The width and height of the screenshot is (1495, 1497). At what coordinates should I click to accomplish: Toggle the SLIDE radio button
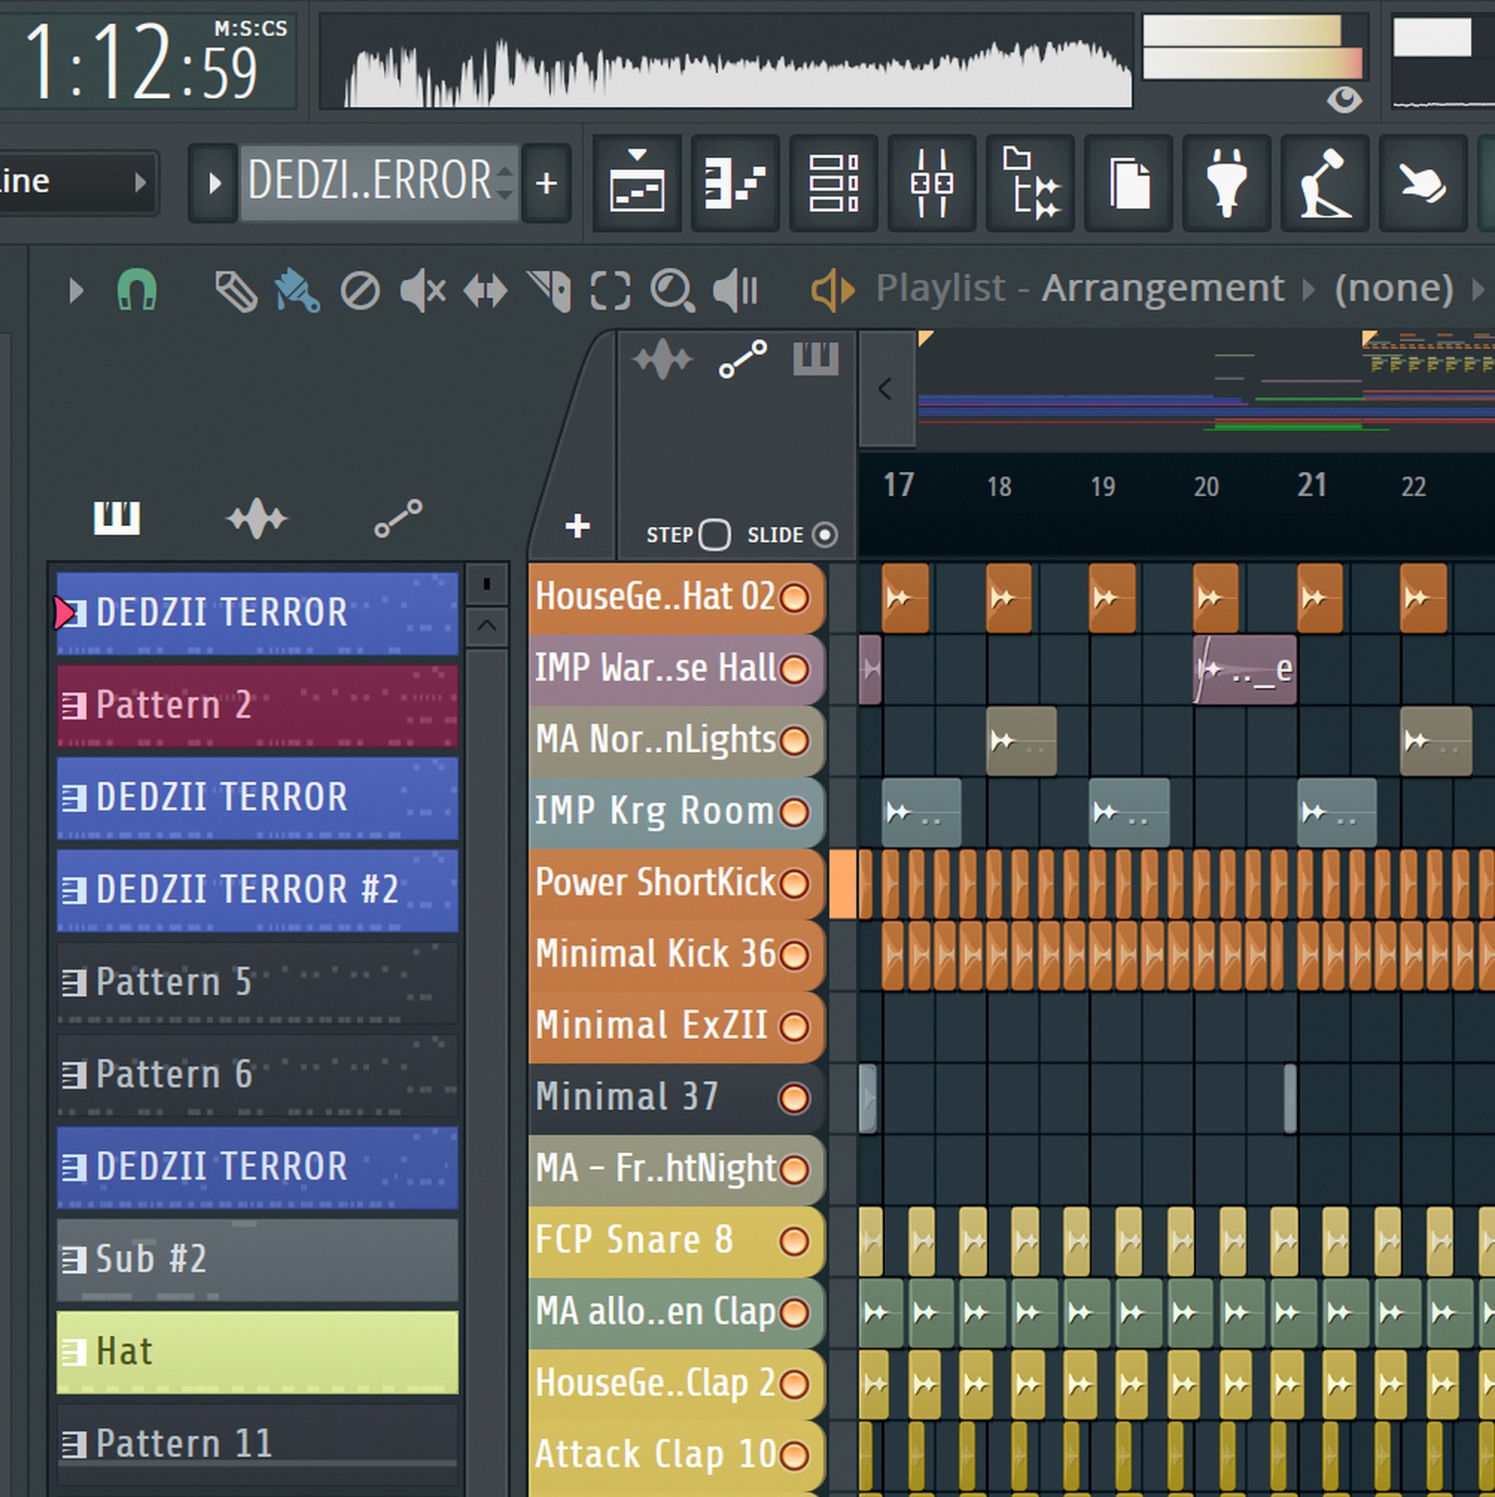825,535
